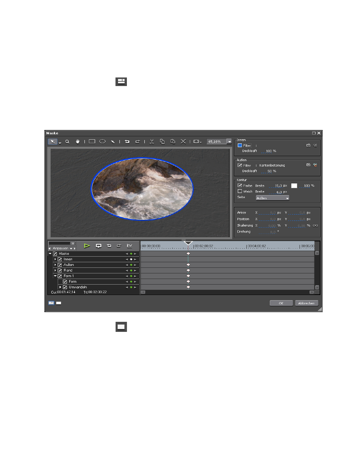Expand the Außen tree row

55,265
